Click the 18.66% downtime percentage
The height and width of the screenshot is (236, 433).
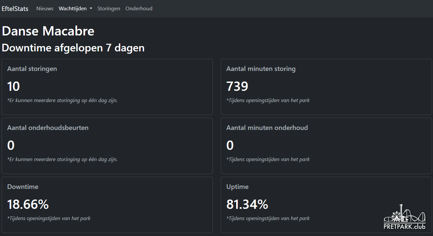(28, 205)
